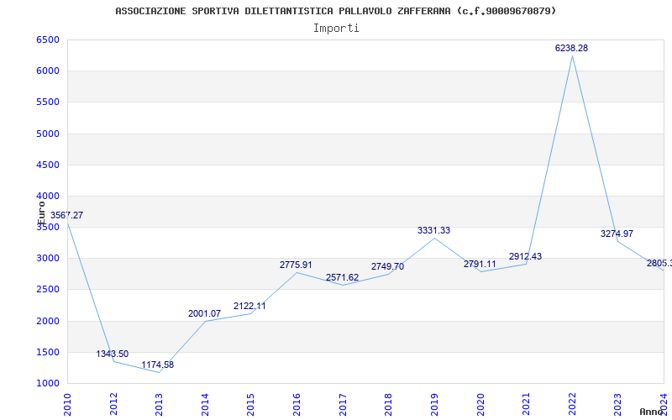Click x-axis year label 2018
The image size is (672, 420).
388,404
